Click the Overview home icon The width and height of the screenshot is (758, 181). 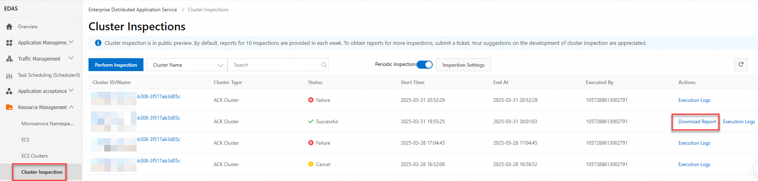coord(9,27)
